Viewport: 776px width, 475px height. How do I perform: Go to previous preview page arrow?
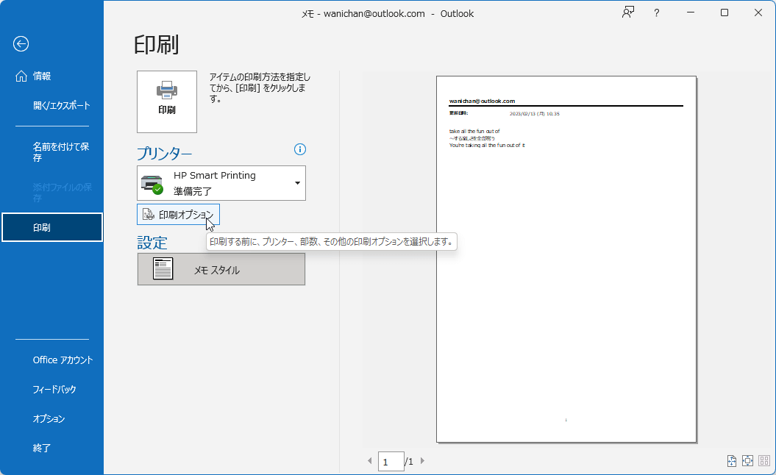370,460
